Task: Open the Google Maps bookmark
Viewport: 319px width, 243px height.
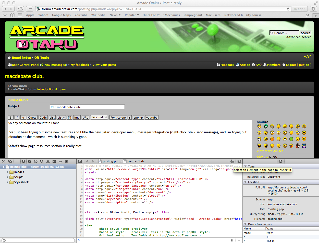Action: [x=61, y=15]
